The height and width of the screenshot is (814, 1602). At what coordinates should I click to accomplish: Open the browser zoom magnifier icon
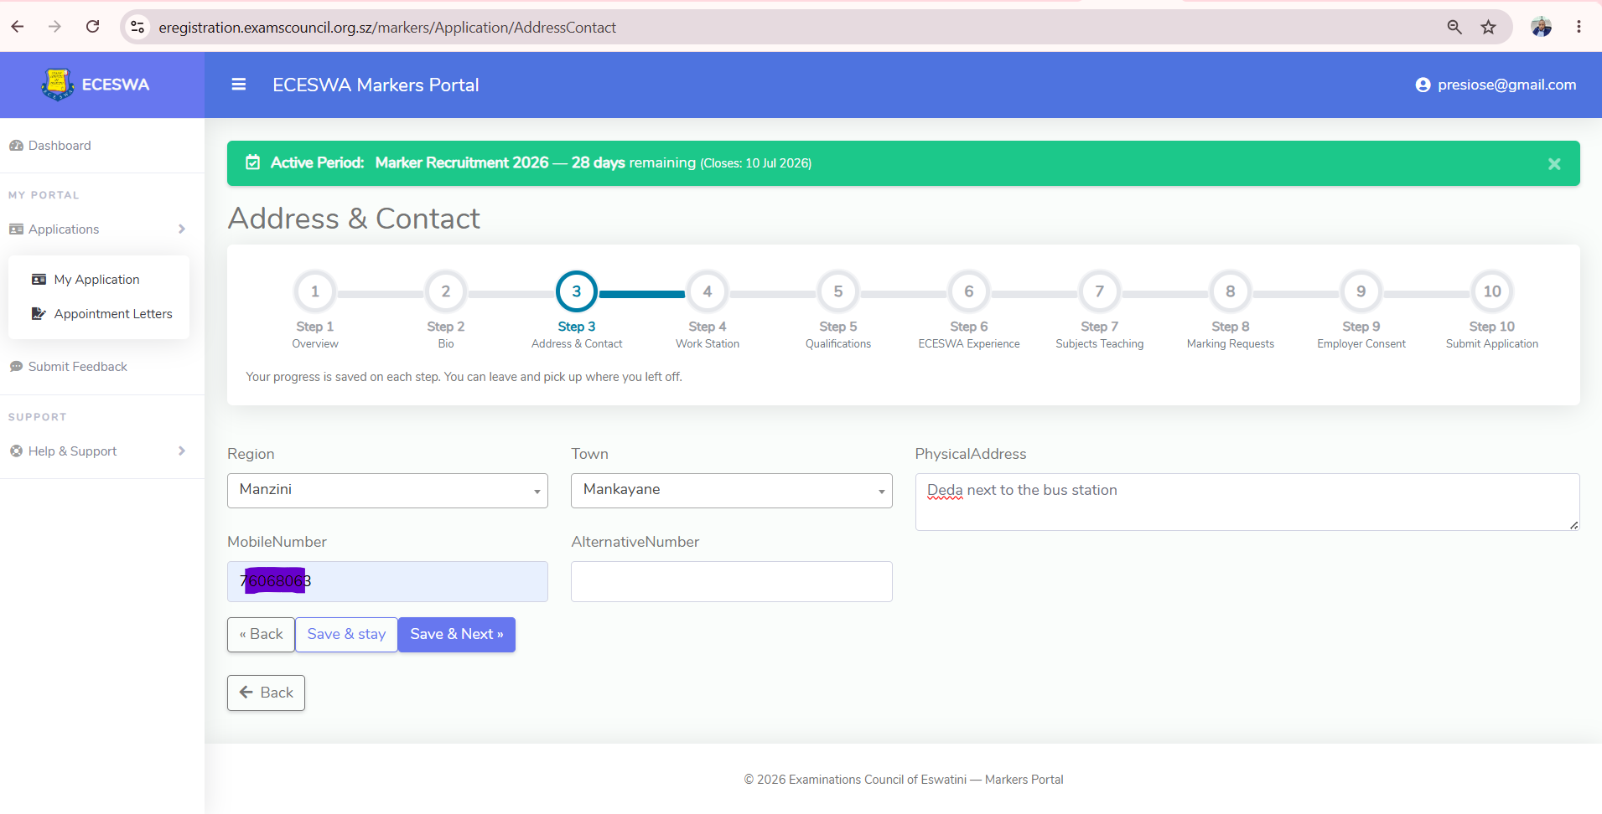(x=1454, y=27)
